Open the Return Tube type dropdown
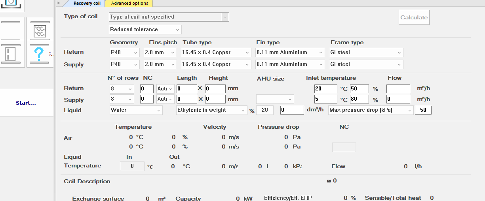 (x=216, y=53)
